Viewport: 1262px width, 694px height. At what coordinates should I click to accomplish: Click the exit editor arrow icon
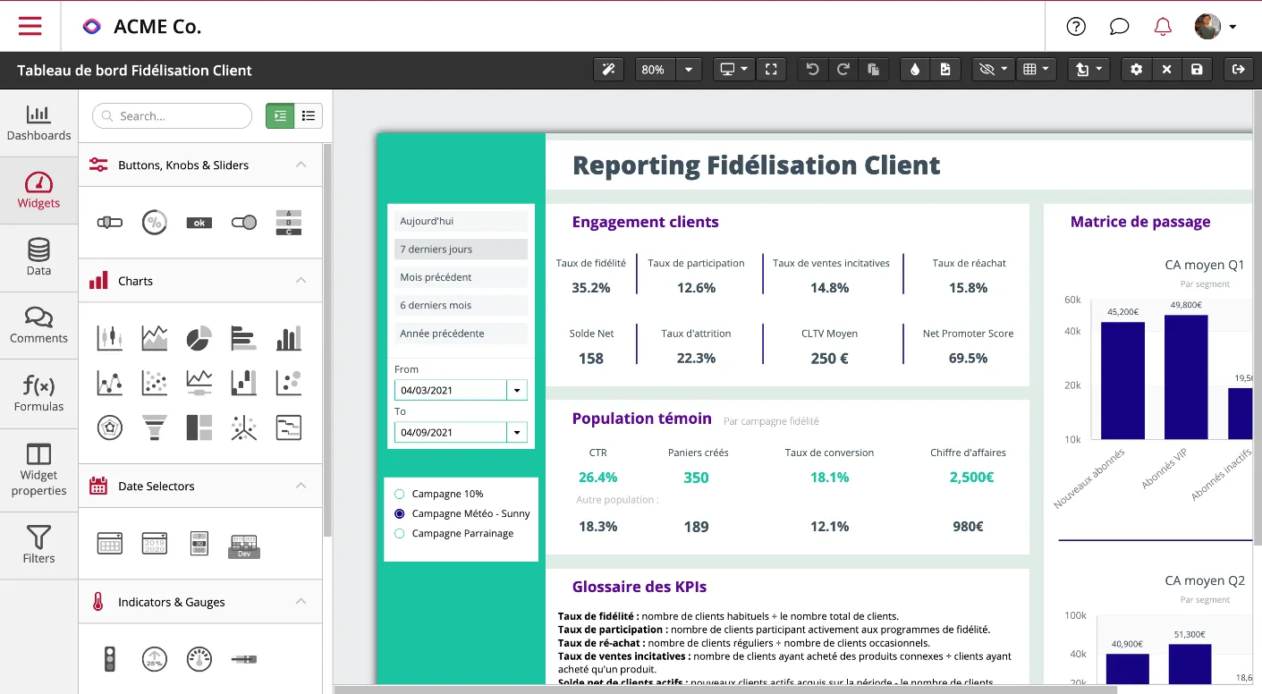tap(1239, 70)
